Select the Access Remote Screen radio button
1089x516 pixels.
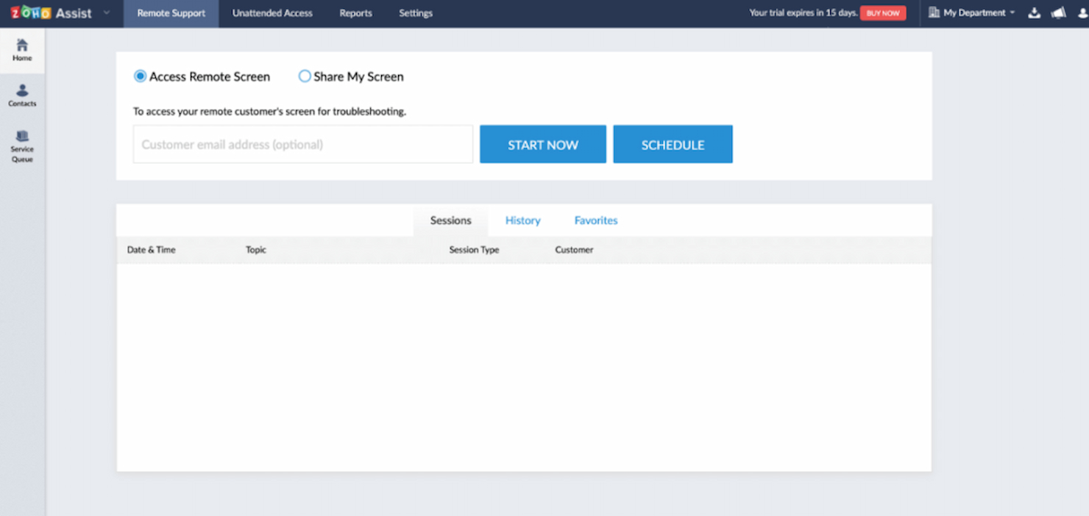[x=140, y=76]
